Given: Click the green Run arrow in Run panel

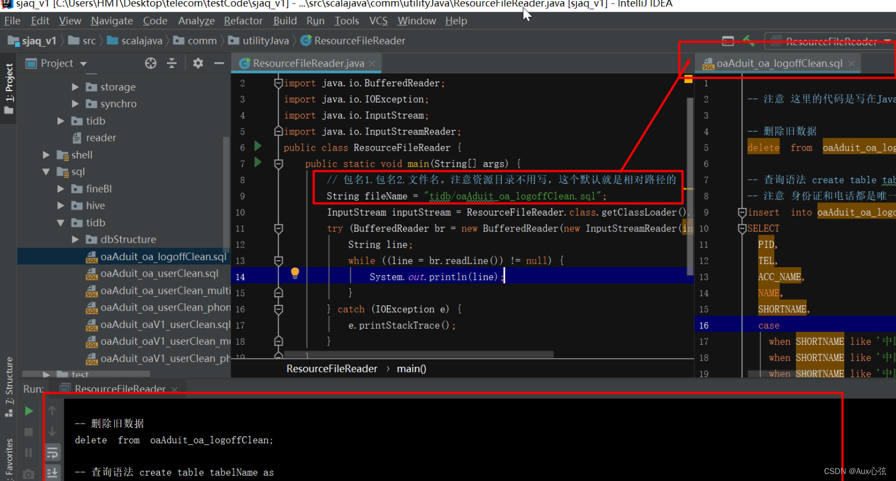Looking at the screenshot, I should [x=29, y=410].
